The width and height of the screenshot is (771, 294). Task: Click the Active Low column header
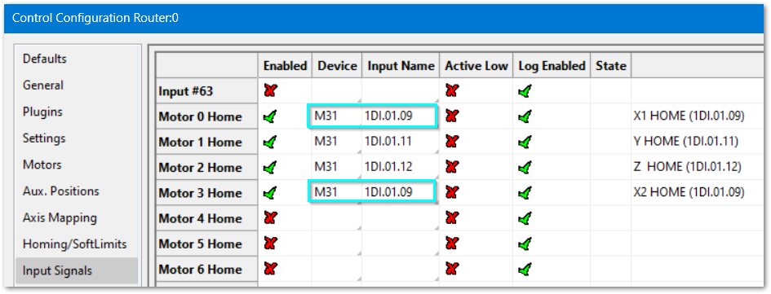click(476, 66)
